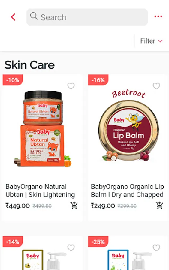Focus the Search input field
This screenshot has width=169, height=270.
point(87,17)
